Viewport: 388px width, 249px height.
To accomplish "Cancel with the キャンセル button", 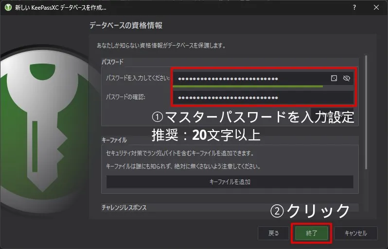I will [355, 233].
